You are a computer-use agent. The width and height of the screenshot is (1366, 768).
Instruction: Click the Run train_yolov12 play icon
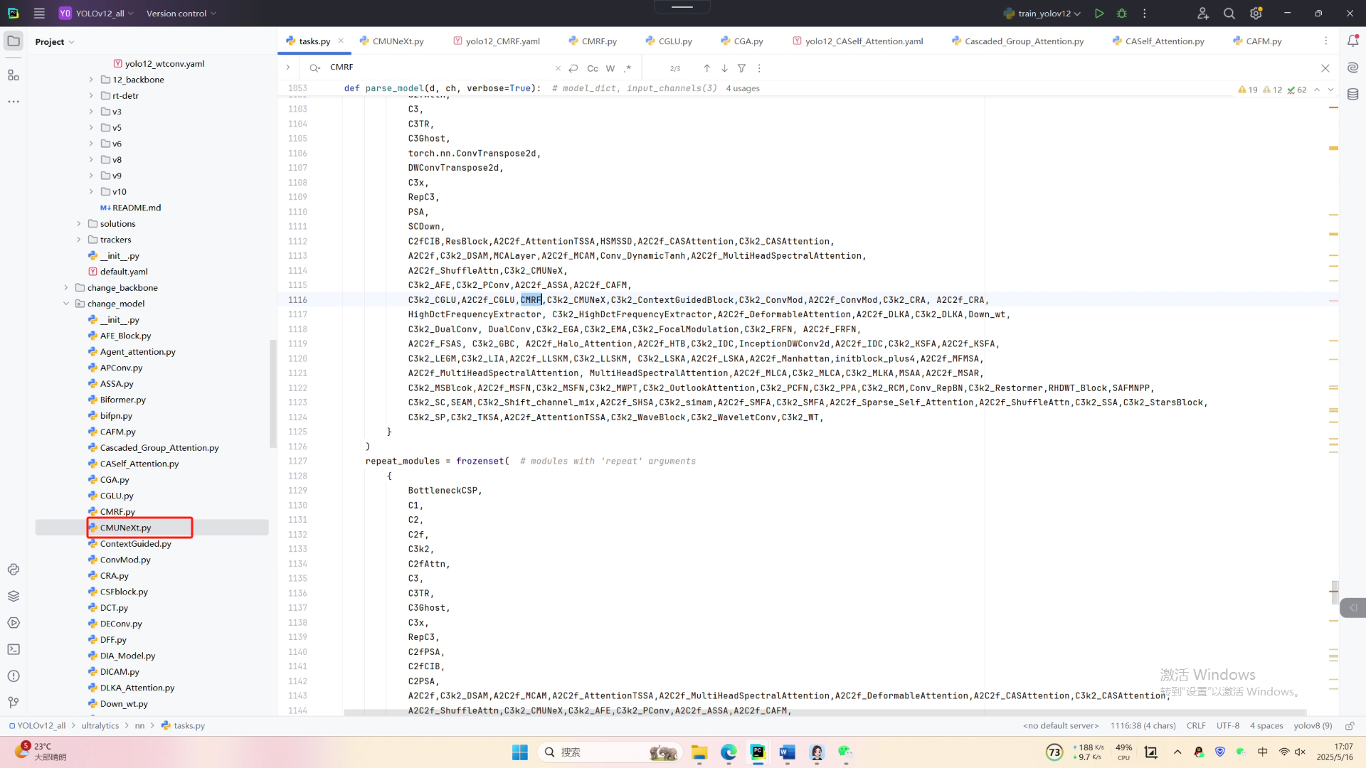point(1099,14)
